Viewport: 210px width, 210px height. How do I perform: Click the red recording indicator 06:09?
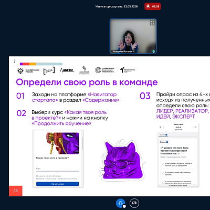pos(152,6)
